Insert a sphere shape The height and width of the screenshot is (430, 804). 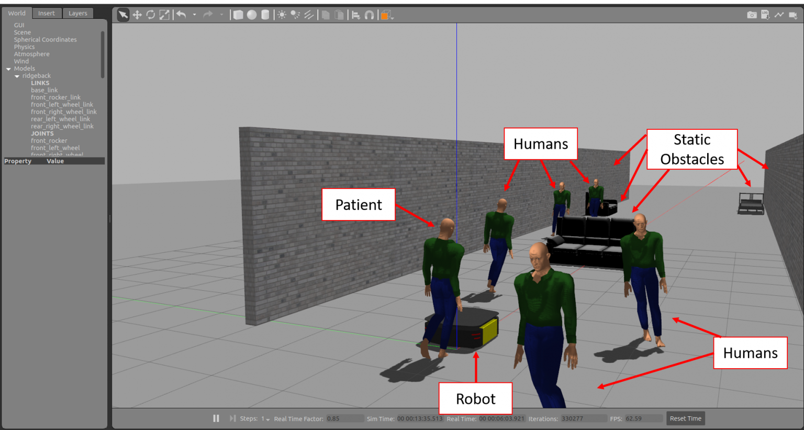[252, 15]
